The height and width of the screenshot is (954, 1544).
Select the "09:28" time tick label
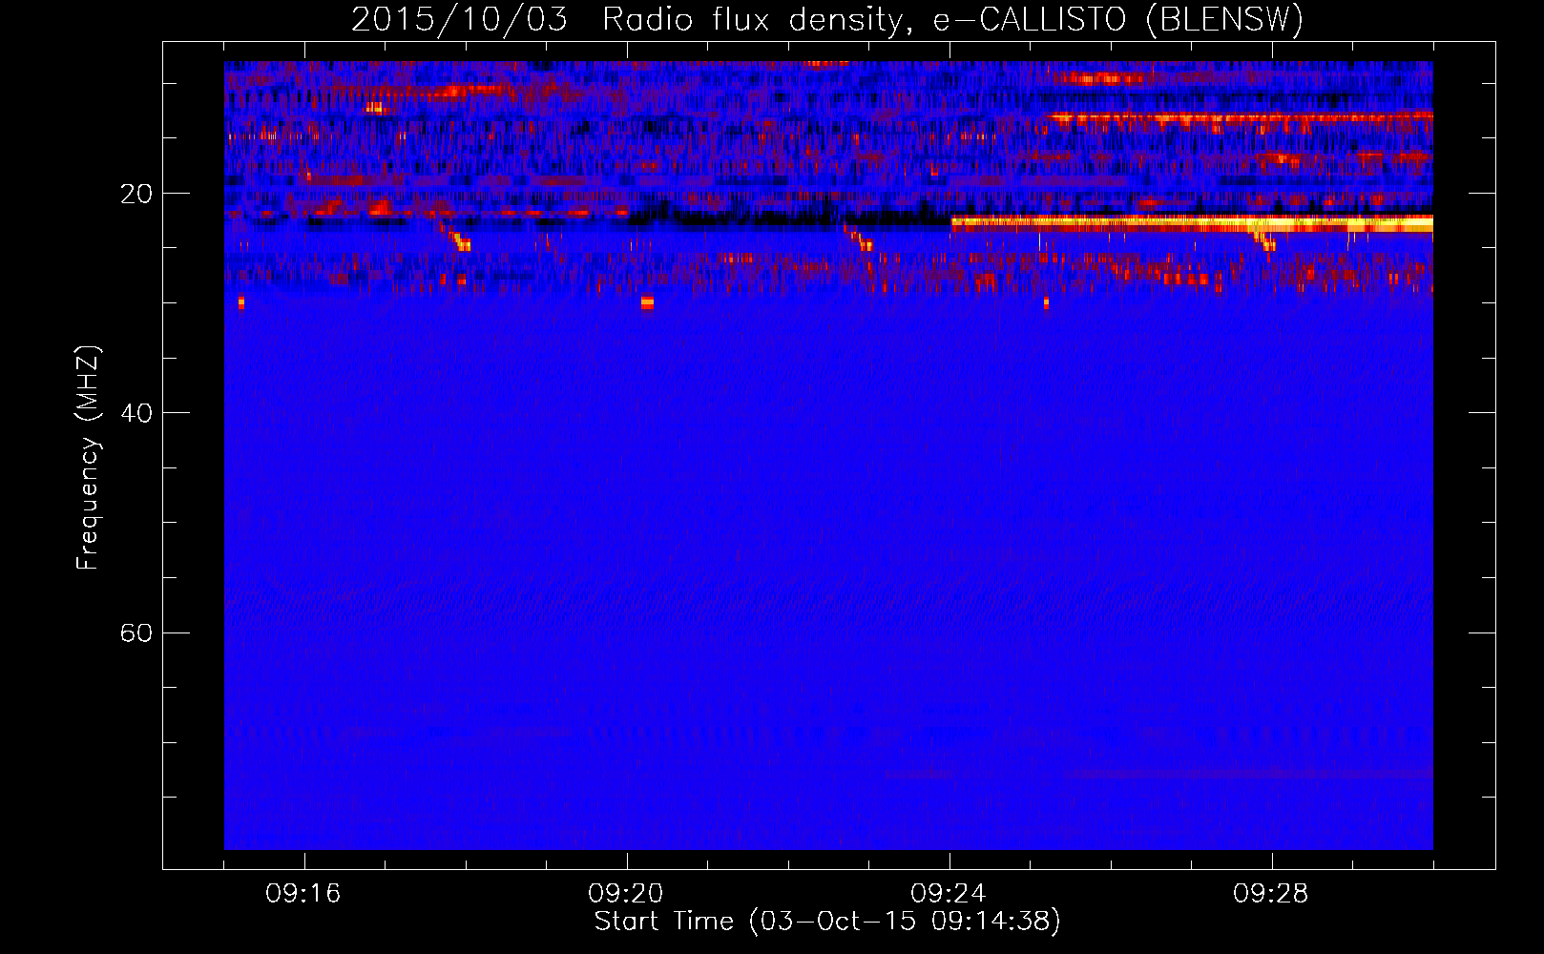coord(1271,894)
